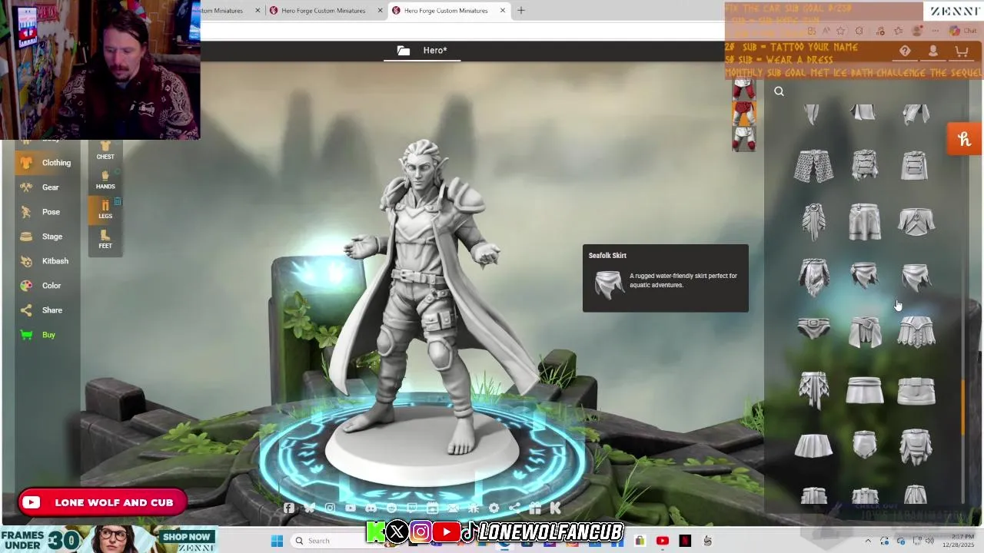Open the red YouTube taskbar icon
The image size is (984, 553).
[x=663, y=541]
